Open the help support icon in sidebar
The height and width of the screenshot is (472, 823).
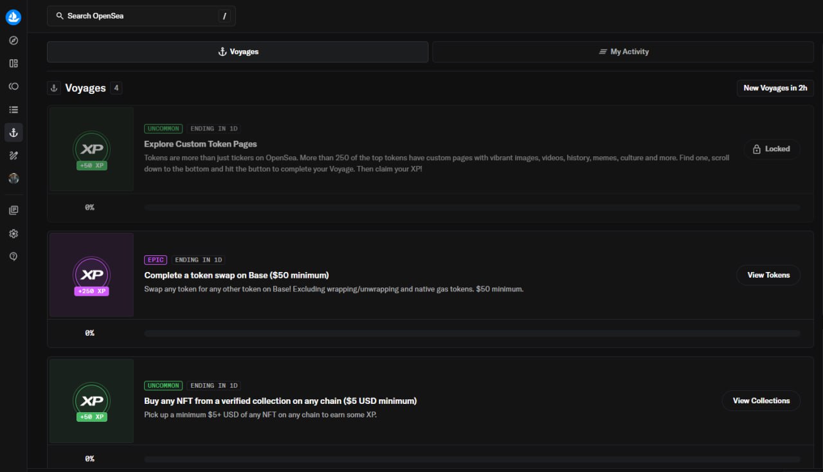point(14,257)
